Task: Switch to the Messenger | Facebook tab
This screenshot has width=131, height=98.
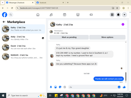Action: 20,3
